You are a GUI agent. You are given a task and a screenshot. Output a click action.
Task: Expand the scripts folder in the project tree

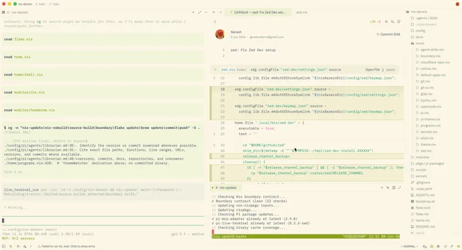point(419,170)
